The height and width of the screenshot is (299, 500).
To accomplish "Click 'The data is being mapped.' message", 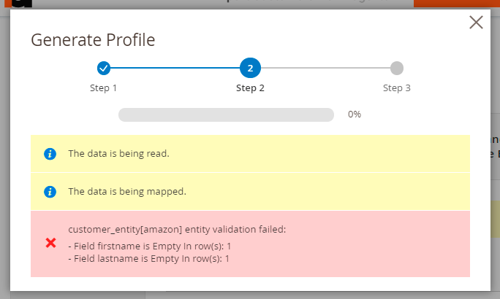I will 127,192.
